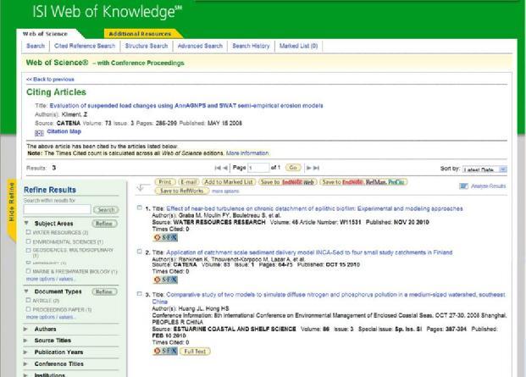This screenshot has width=526, height=377.
Task: Open Marked List (0) tab
Action: [x=298, y=46]
